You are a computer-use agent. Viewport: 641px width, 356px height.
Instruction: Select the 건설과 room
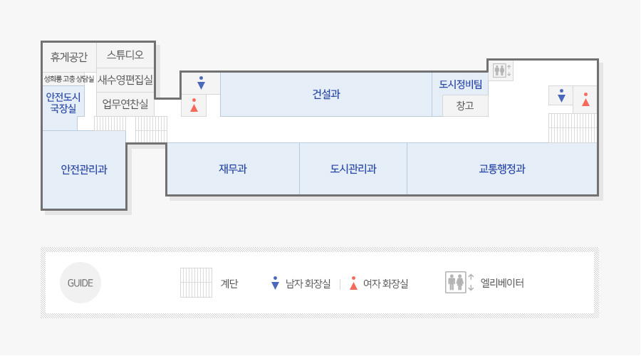pyautogui.click(x=326, y=95)
